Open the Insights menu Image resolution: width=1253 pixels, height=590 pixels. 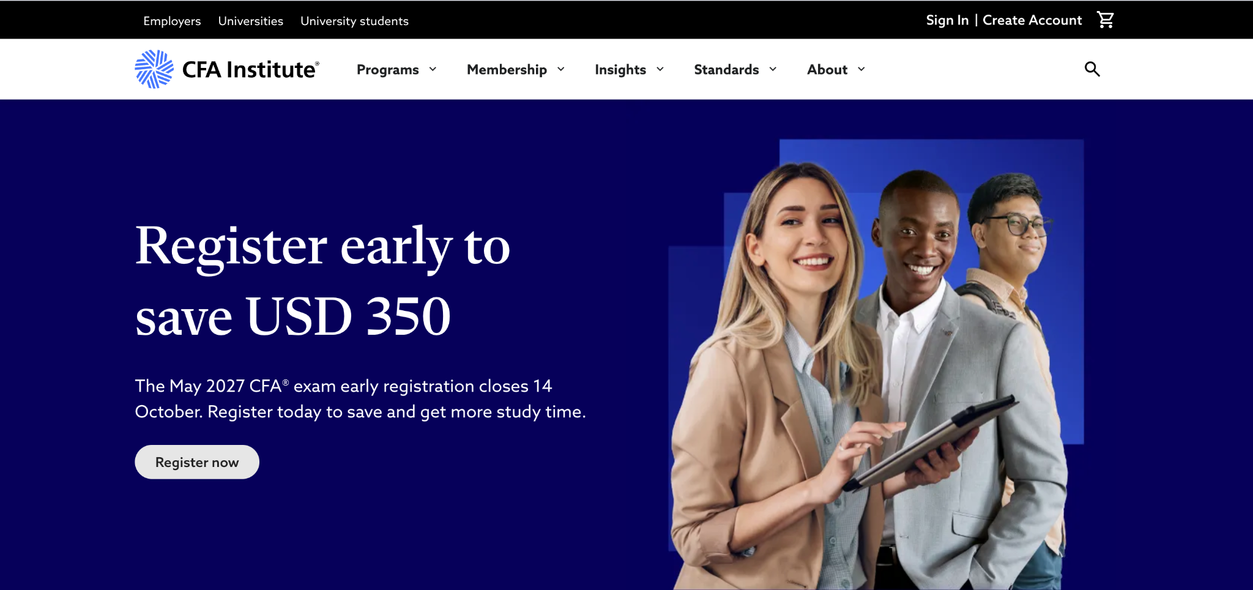620,70
